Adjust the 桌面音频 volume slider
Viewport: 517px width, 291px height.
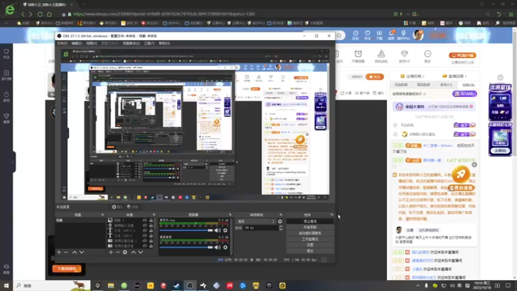[186, 248]
